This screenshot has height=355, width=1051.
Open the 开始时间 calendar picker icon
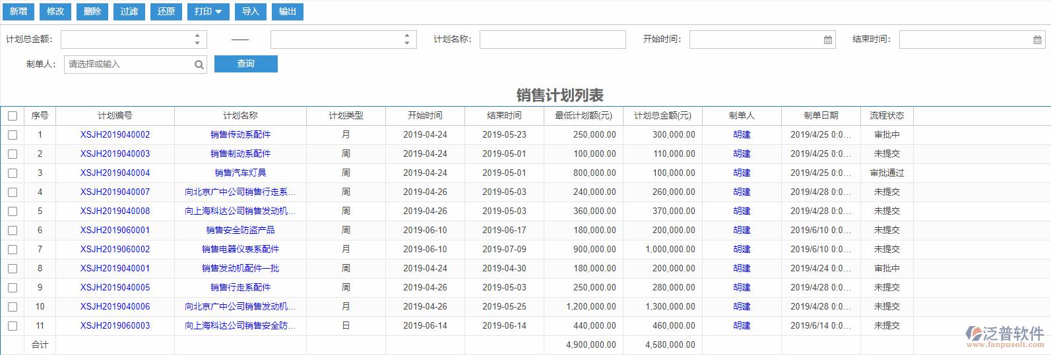click(x=828, y=40)
